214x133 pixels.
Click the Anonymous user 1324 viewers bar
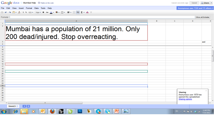click(195, 8)
